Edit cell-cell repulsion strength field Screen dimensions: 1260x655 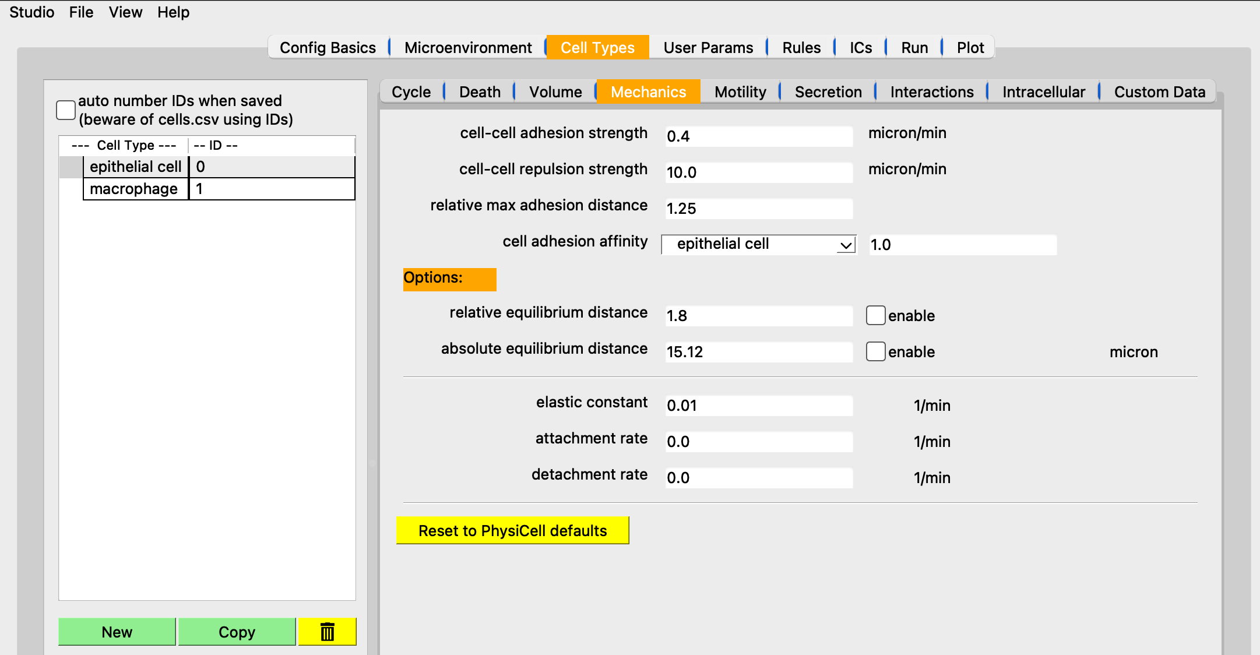point(759,172)
